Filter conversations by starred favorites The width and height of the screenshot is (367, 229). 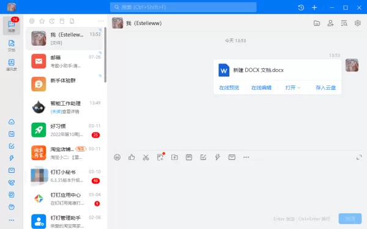[42, 21]
